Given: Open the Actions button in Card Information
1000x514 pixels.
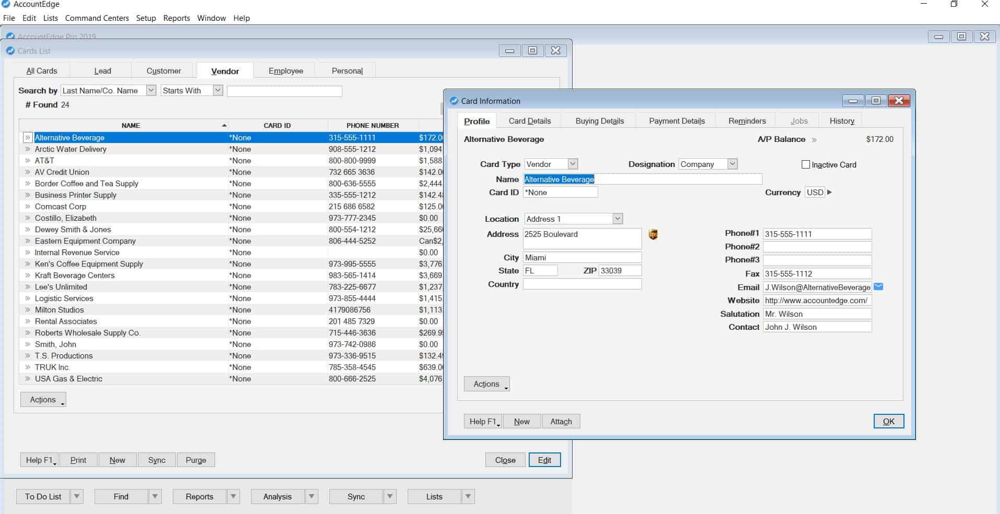Looking at the screenshot, I should [x=486, y=384].
